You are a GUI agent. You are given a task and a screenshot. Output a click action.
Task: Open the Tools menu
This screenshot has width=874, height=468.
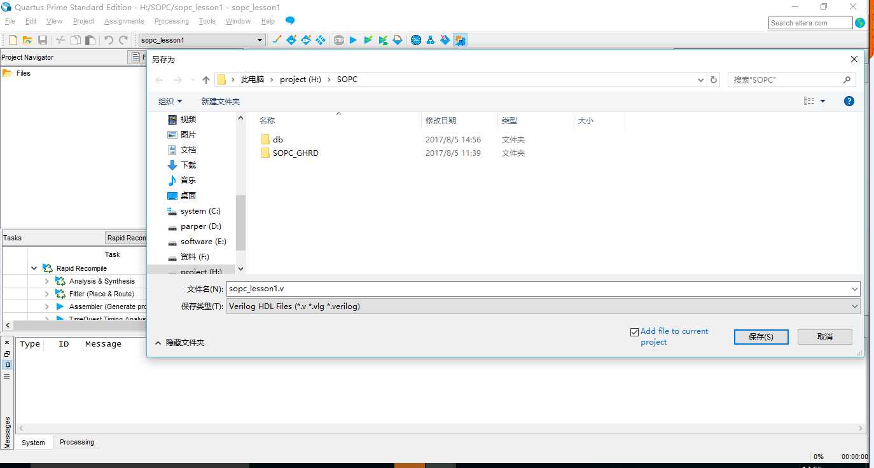coord(207,21)
